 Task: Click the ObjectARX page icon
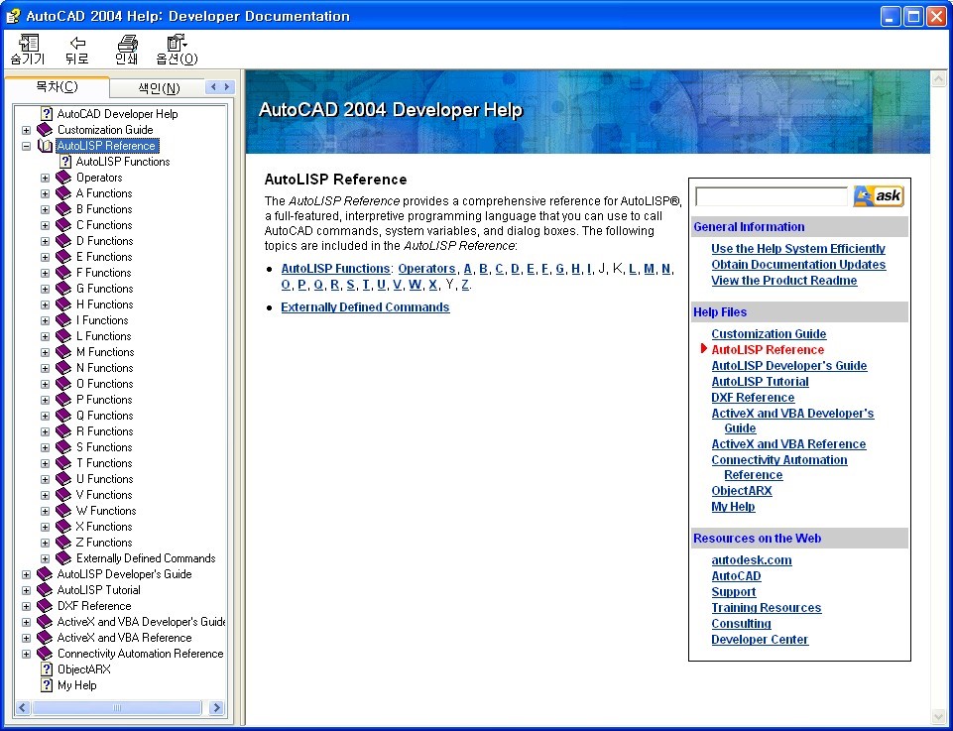[x=47, y=670]
